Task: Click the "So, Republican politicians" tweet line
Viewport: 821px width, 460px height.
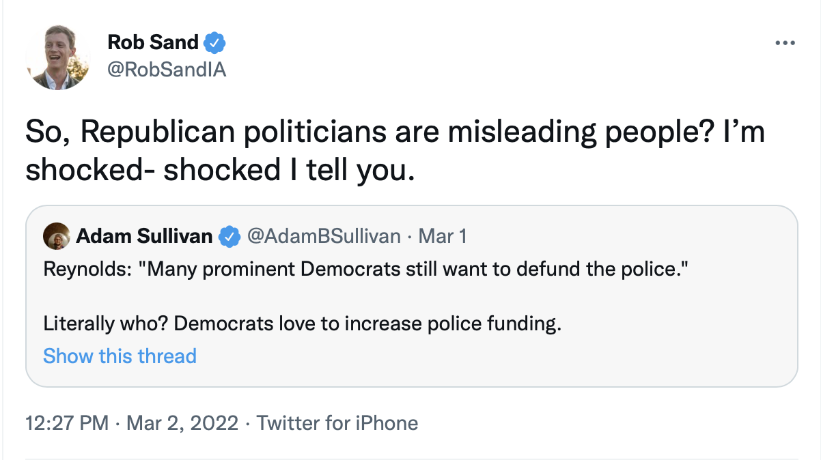Action: tap(395, 132)
